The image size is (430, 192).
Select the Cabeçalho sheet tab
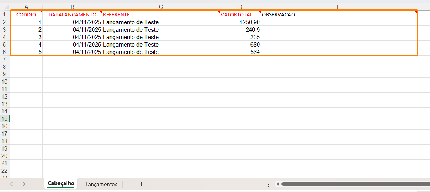tap(61, 183)
